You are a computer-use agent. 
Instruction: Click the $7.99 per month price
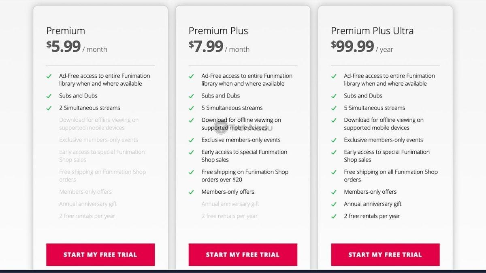pyautogui.click(x=219, y=47)
